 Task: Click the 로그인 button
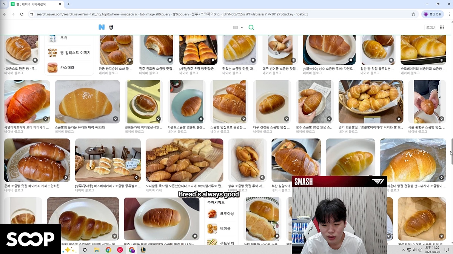(x=430, y=27)
